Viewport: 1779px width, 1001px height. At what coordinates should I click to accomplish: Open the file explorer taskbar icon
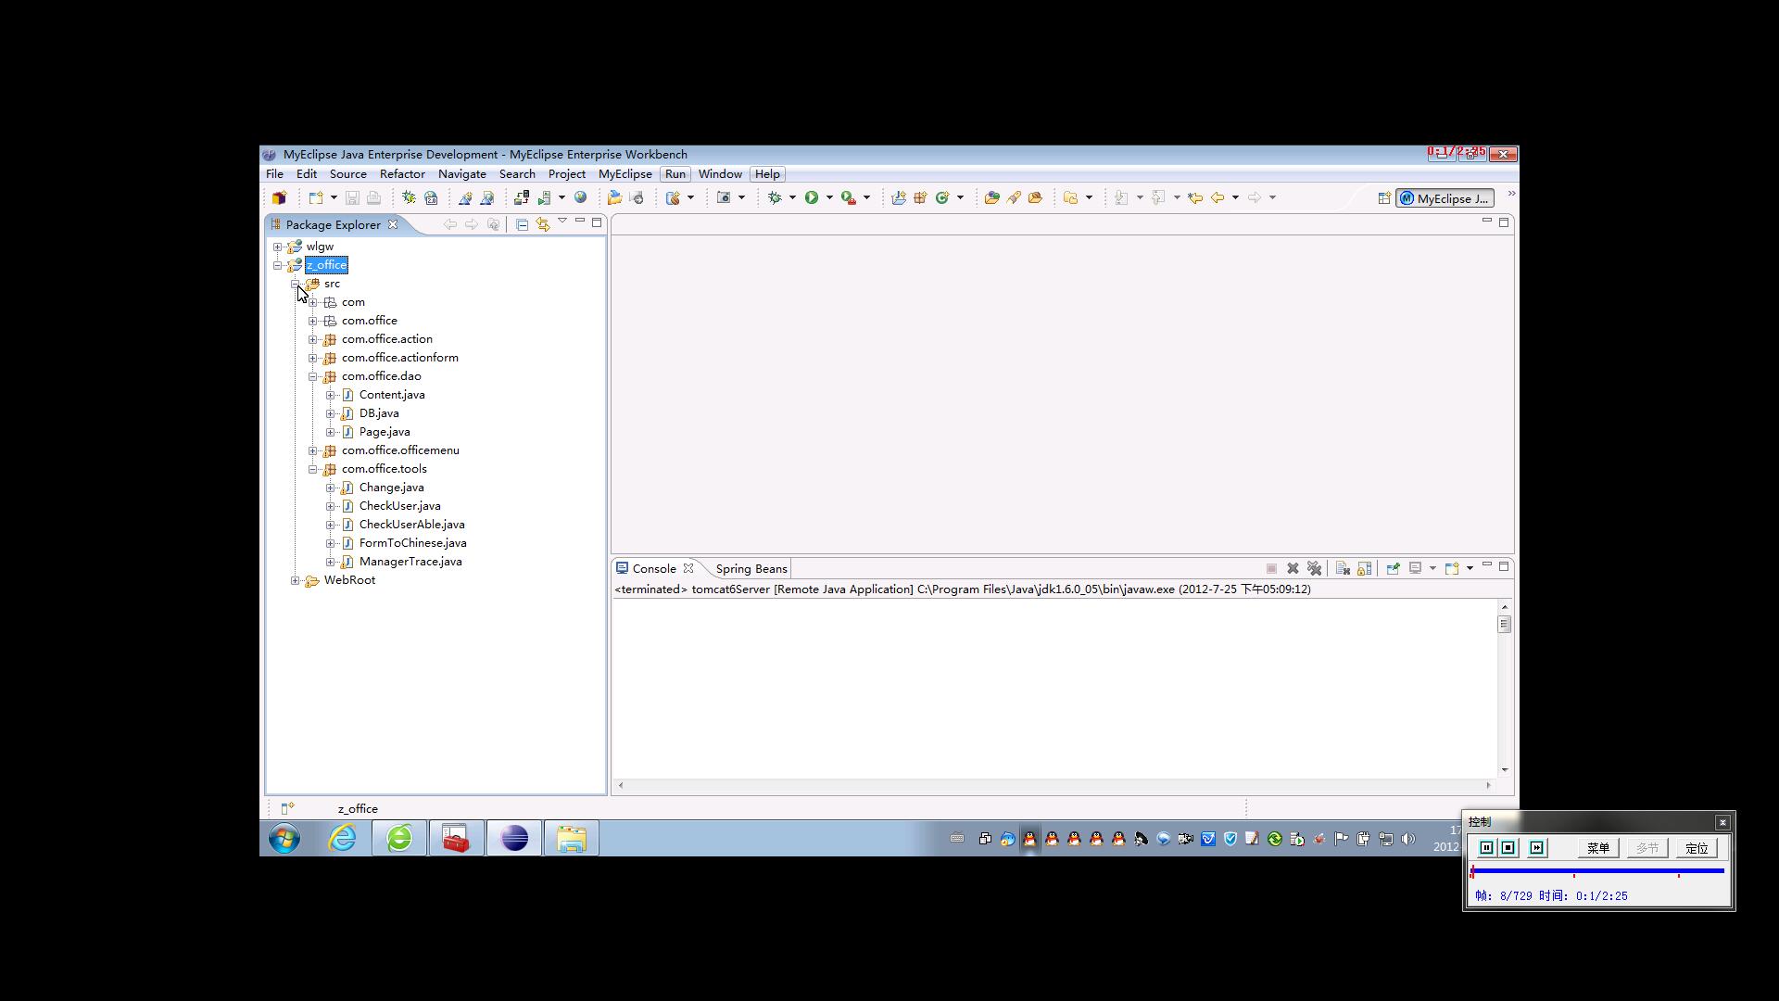point(571,839)
